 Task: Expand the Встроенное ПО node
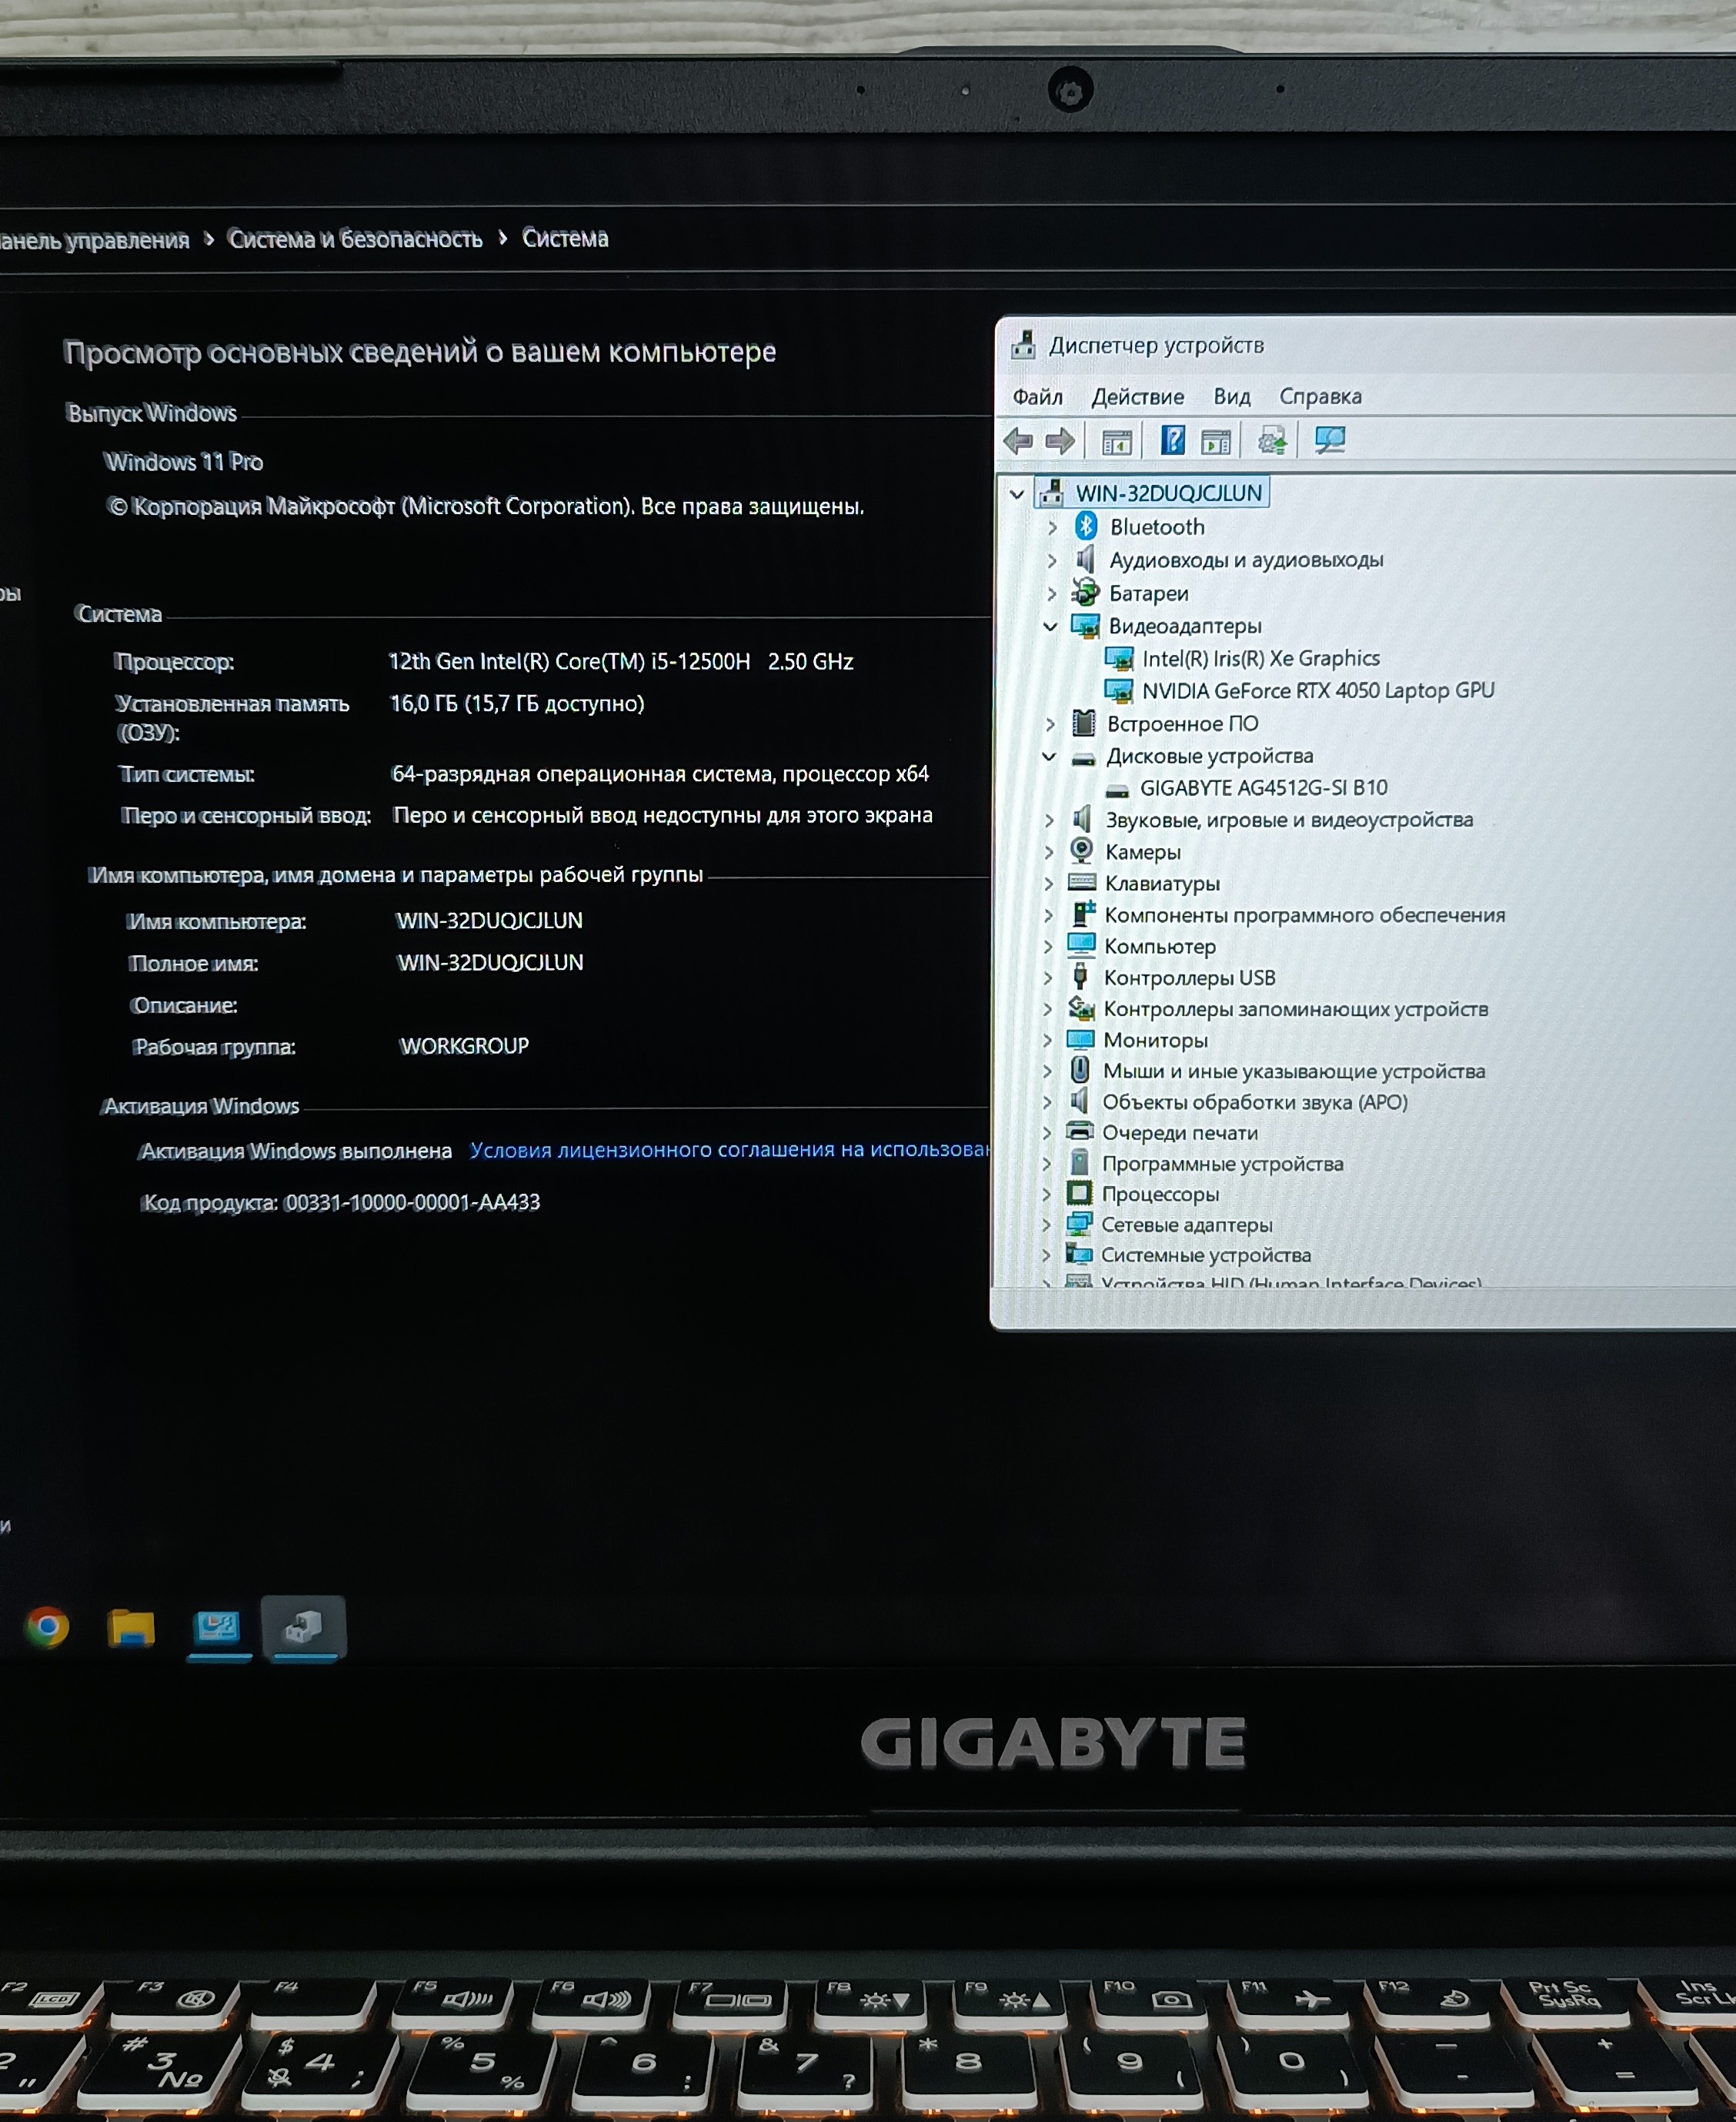click(x=1050, y=723)
